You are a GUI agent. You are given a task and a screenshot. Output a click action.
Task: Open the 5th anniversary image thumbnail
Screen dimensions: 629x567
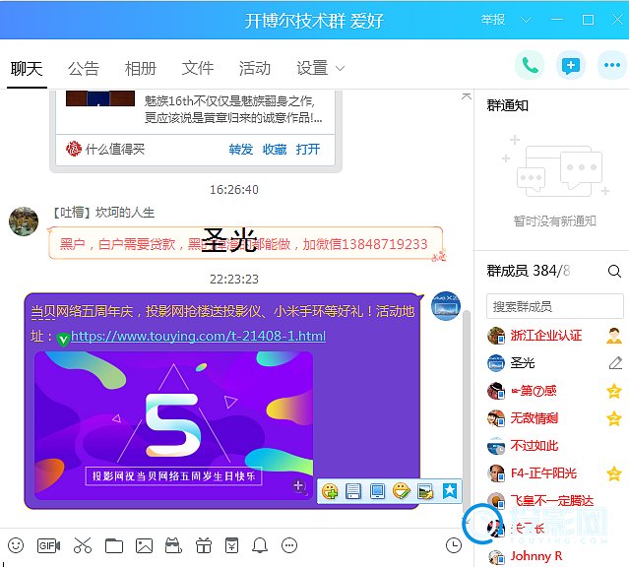173,425
